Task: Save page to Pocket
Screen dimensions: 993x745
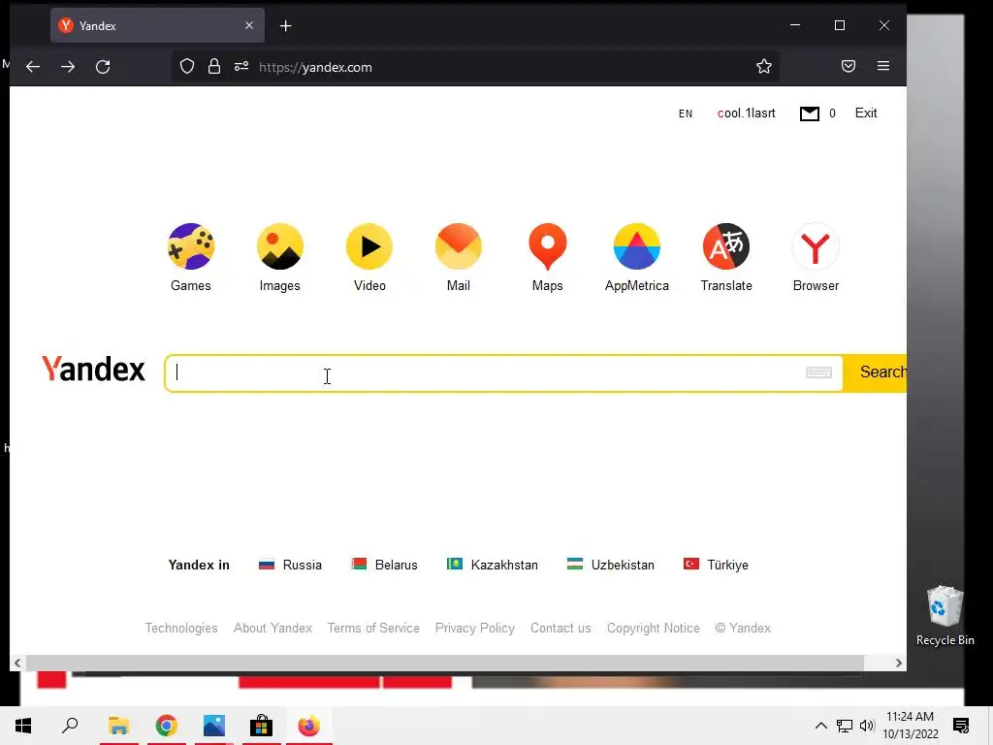Action: 849,66
